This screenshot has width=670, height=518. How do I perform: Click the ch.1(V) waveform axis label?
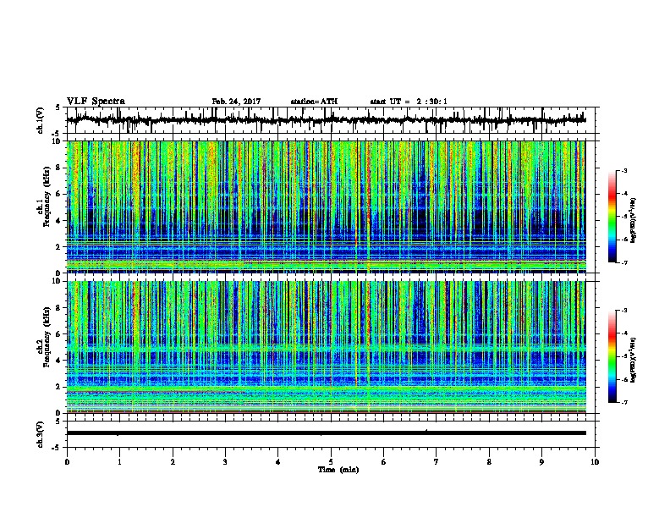(x=41, y=120)
